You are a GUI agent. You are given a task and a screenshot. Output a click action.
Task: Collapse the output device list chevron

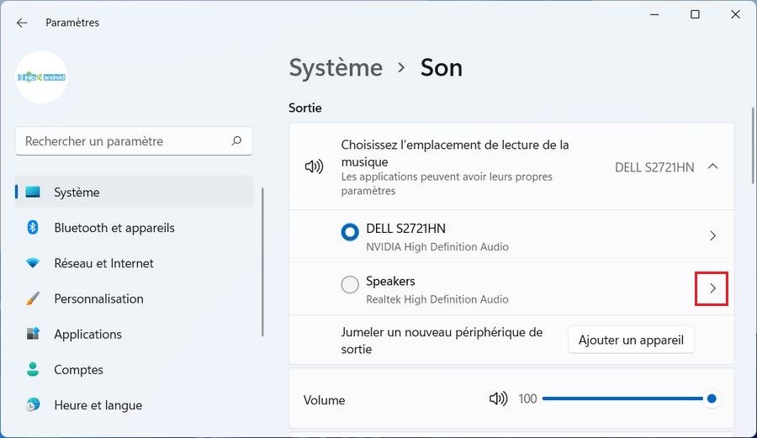pyautogui.click(x=712, y=166)
